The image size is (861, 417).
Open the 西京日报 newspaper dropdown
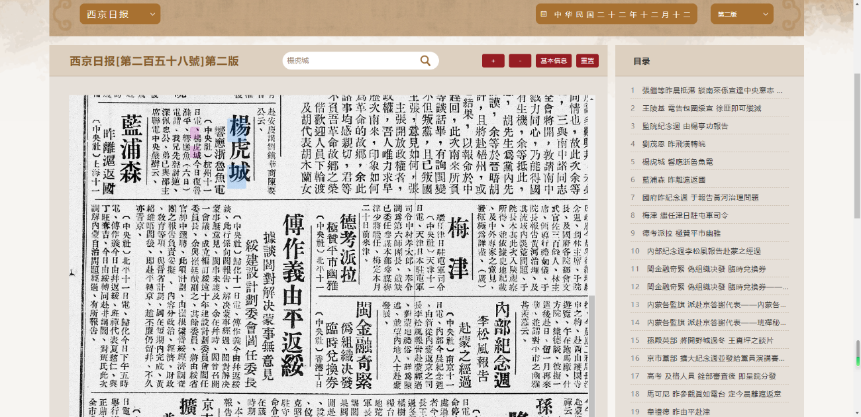click(120, 14)
